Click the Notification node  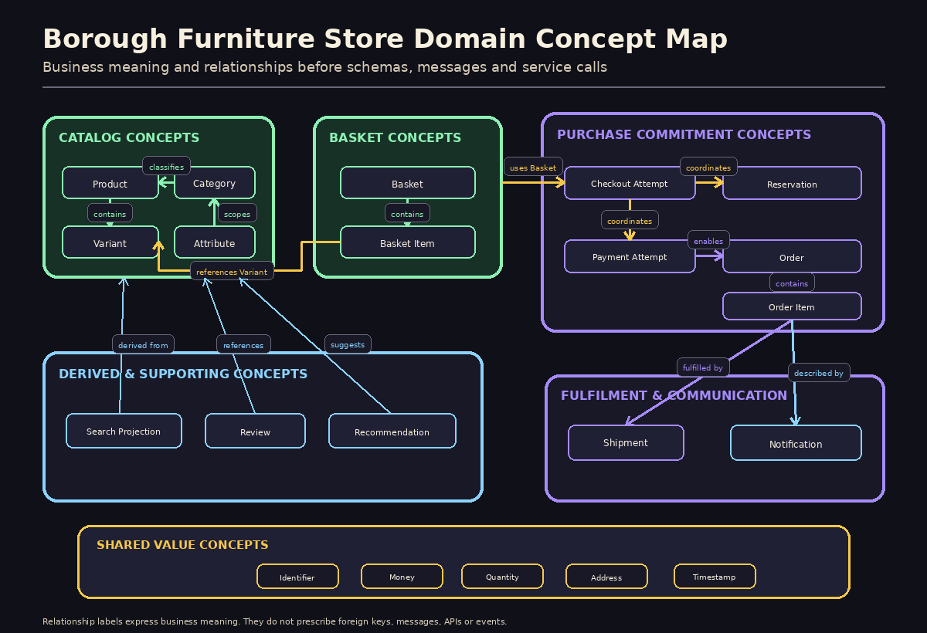click(796, 444)
